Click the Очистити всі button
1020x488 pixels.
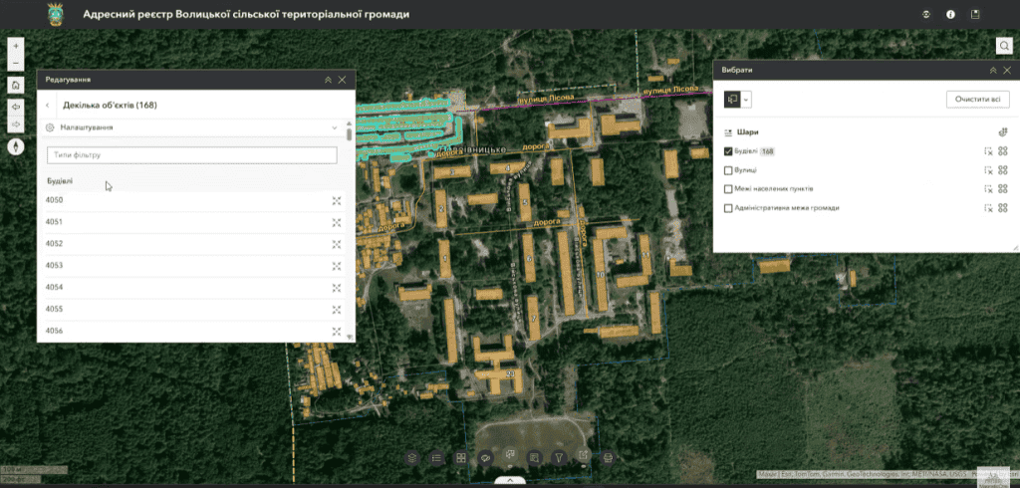point(976,100)
